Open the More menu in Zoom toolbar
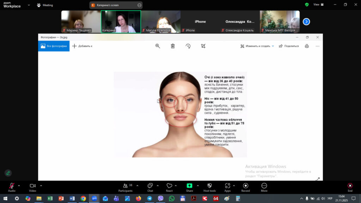Screen dimensions: 361x203 [264, 186]
